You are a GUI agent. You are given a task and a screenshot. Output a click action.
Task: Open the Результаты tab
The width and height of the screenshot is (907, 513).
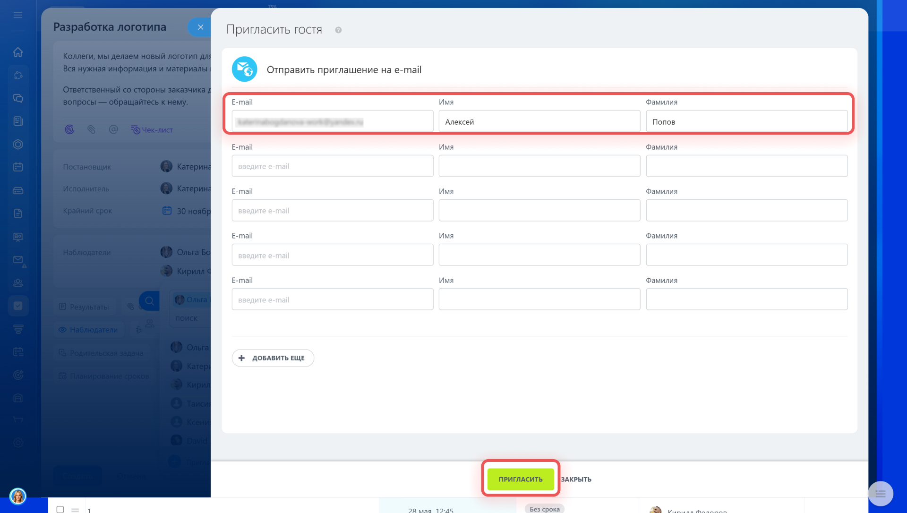click(84, 307)
